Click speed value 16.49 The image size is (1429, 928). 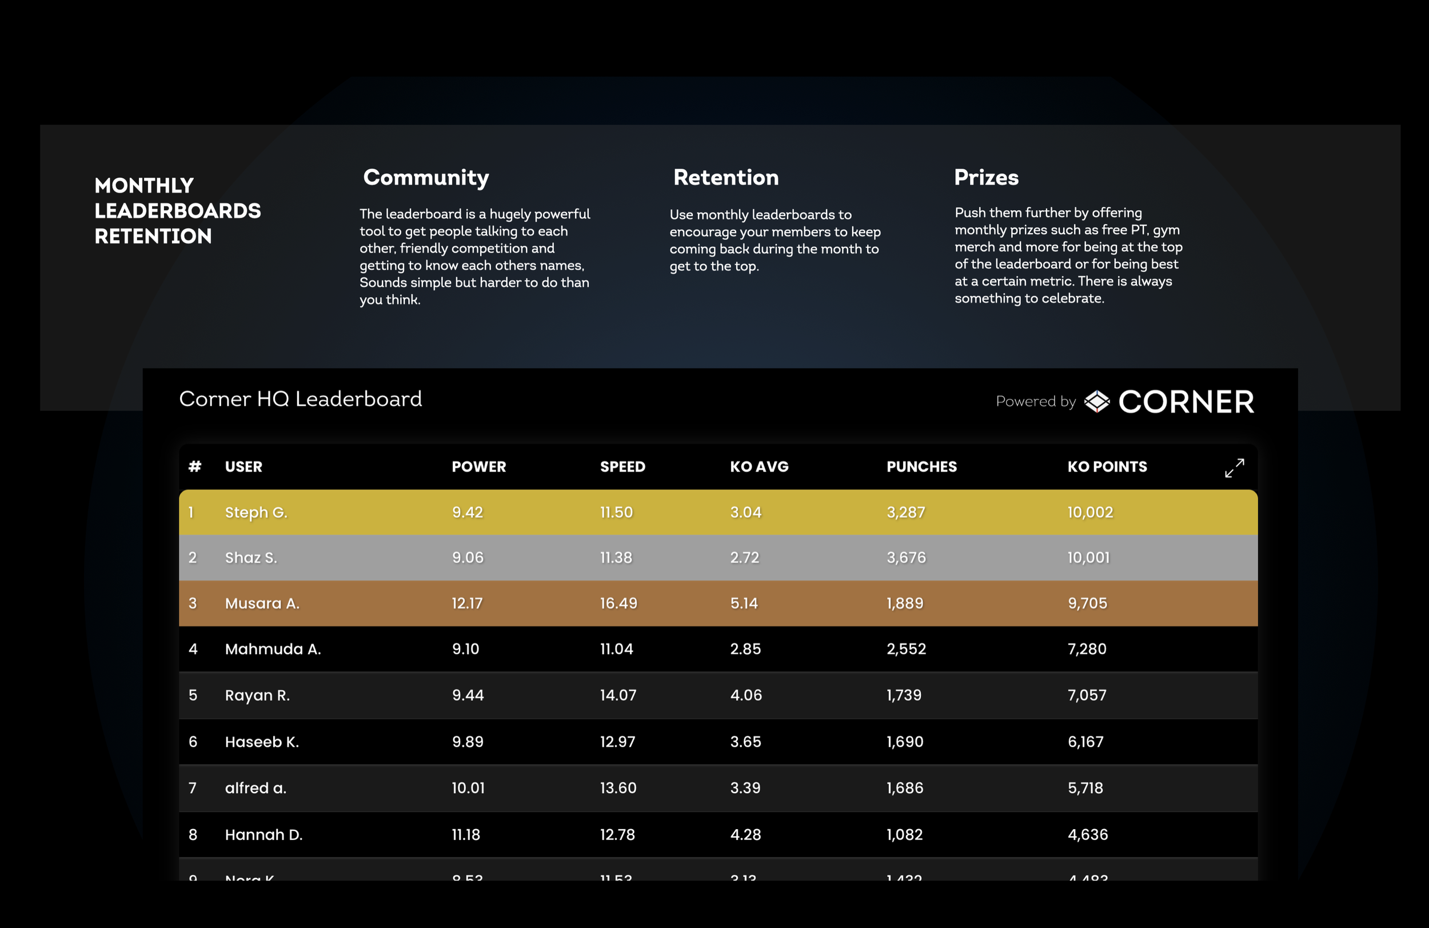point(618,603)
